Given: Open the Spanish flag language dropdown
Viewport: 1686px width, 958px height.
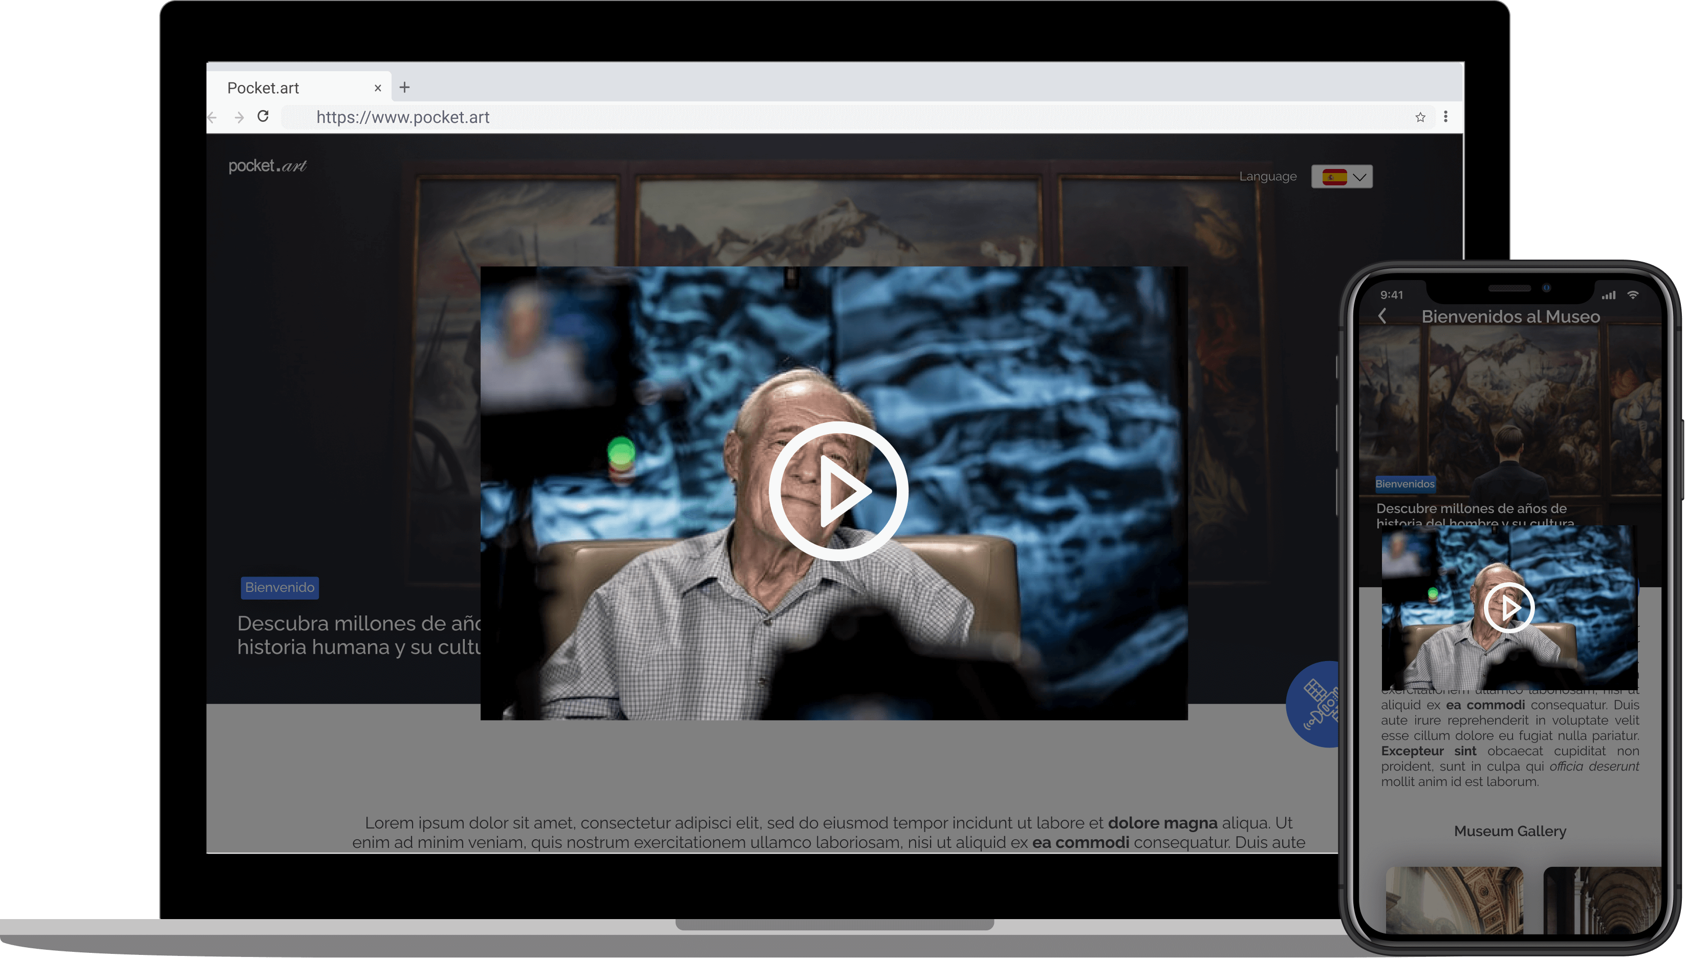Looking at the screenshot, I should coord(1342,176).
